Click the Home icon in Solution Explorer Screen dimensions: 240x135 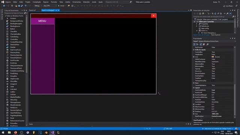pos(200,13)
